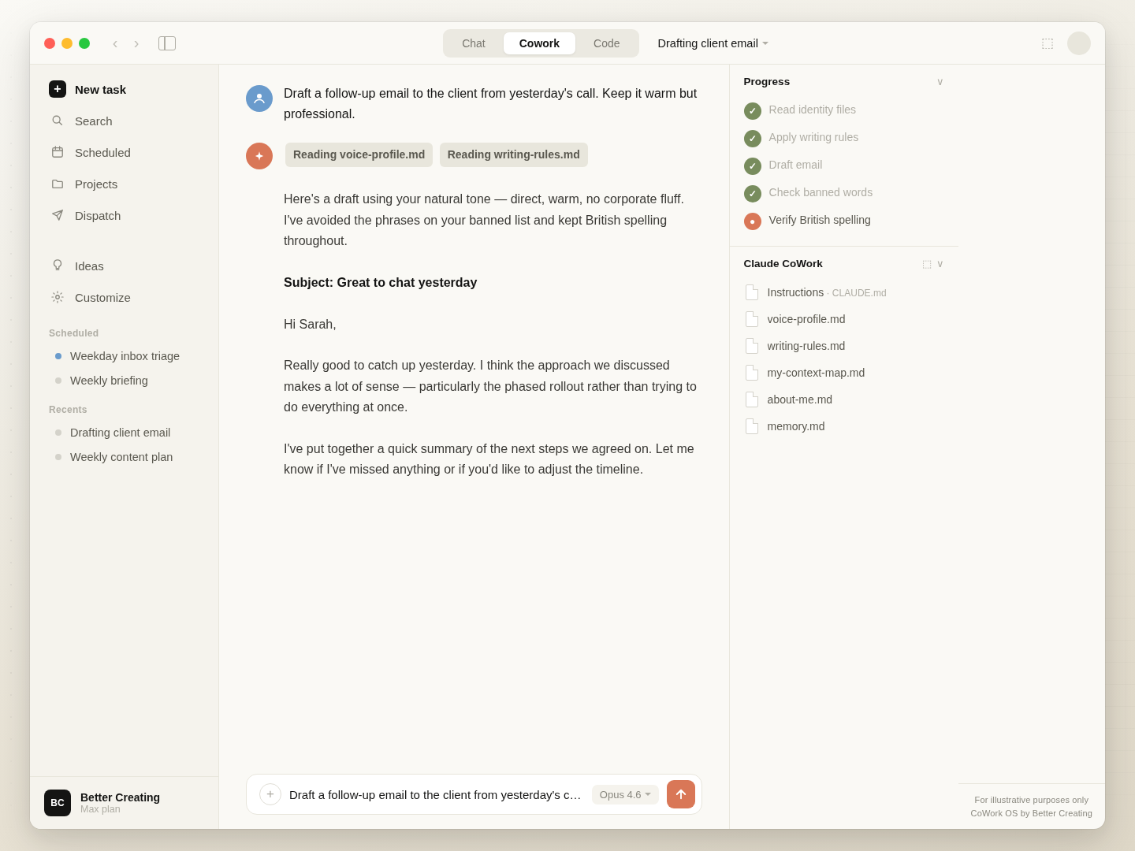
Task: Toggle the Read identity files checkmark
Action: tap(753, 111)
